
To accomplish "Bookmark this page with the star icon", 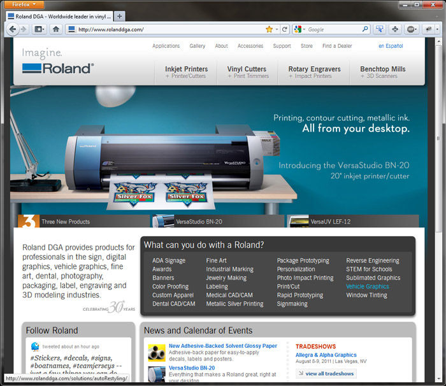I will [x=269, y=29].
